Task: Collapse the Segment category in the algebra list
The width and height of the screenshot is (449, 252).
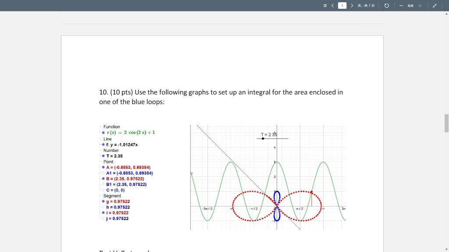Action: click(x=100, y=196)
